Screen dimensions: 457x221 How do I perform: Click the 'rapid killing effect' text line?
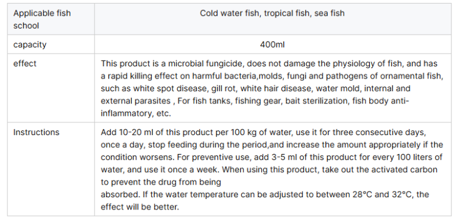[x=272, y=76]
